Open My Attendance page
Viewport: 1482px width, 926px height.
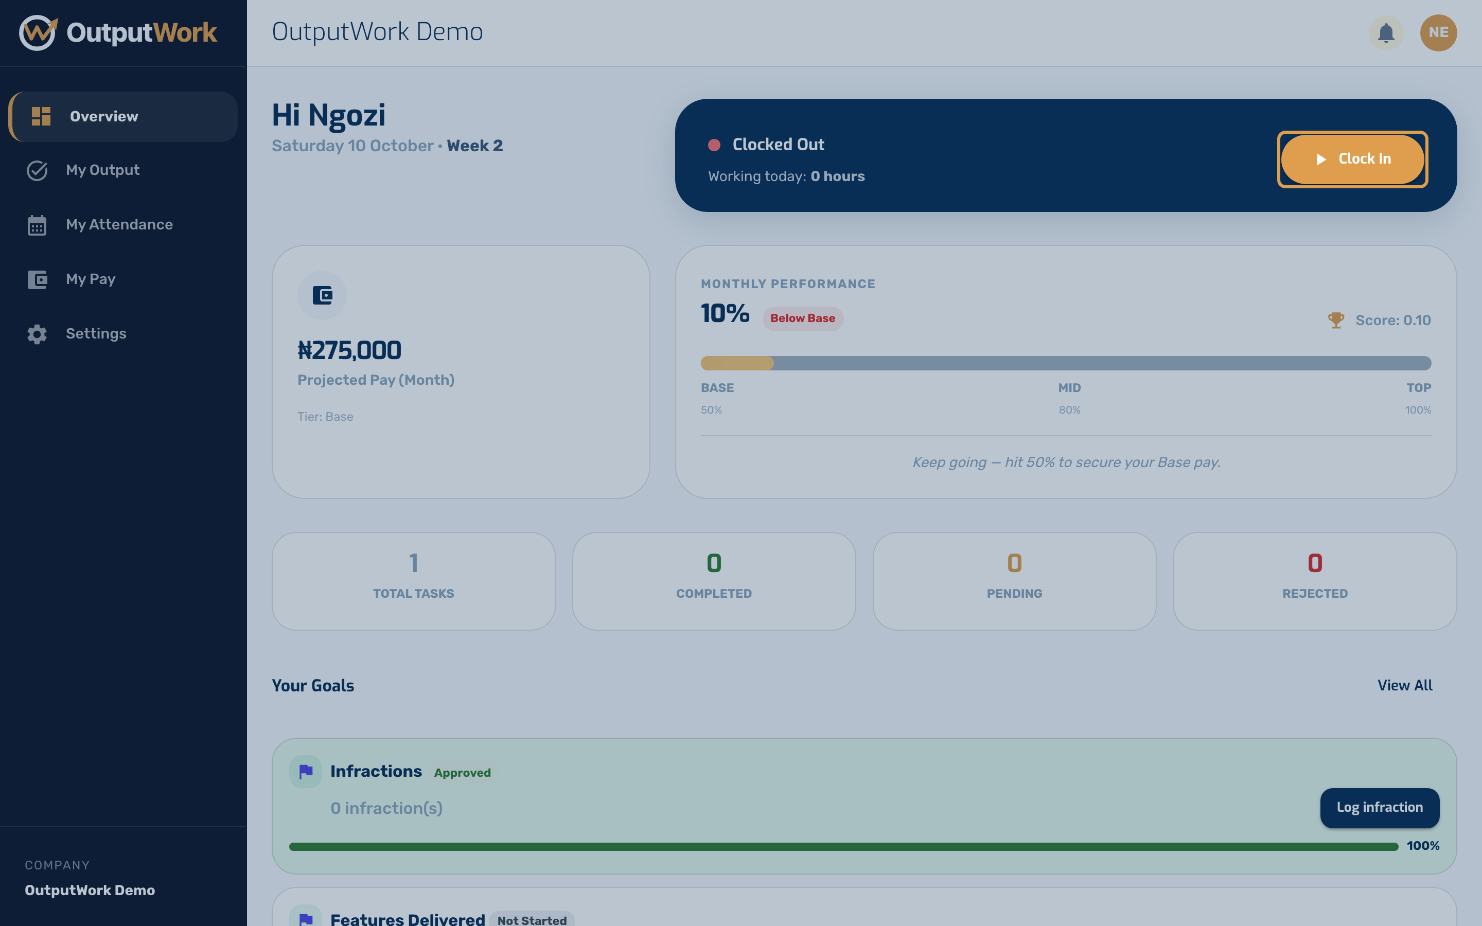click(x=123, y=225)
